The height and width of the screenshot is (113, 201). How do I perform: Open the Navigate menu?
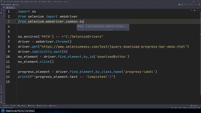17,2
